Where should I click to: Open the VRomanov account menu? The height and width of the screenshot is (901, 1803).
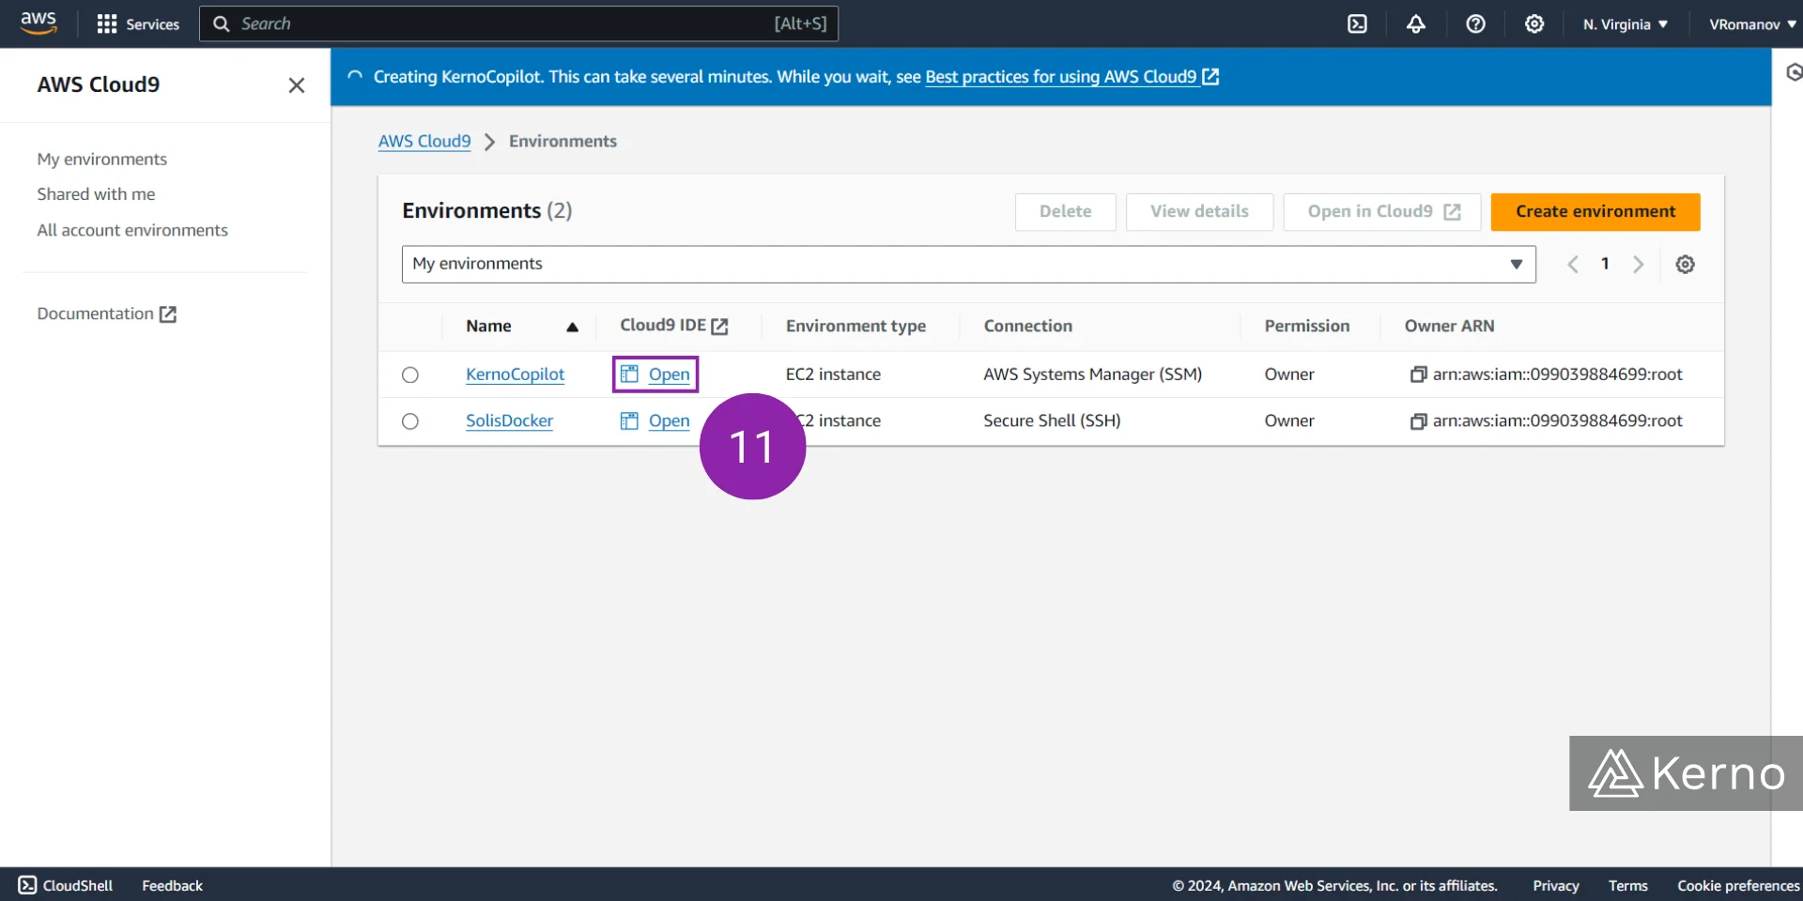[x=1752, y=24]
